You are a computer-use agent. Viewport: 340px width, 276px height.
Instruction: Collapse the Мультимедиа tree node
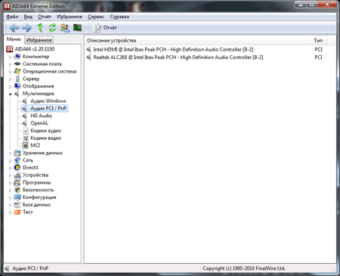click(x=11, y=94)
